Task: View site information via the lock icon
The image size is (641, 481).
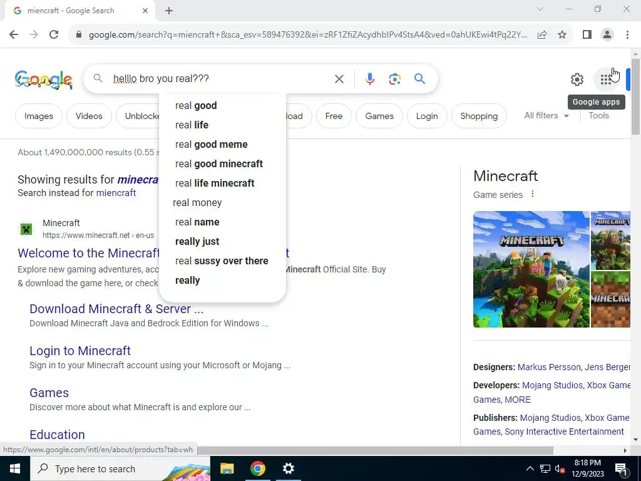Action: [x=79, y=35]
